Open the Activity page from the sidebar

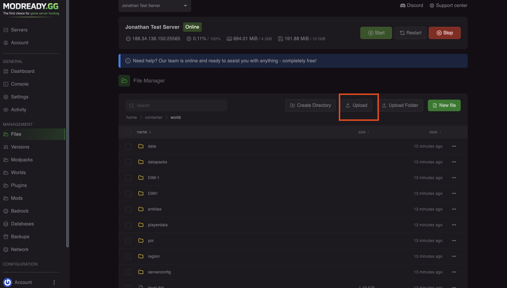19,109
